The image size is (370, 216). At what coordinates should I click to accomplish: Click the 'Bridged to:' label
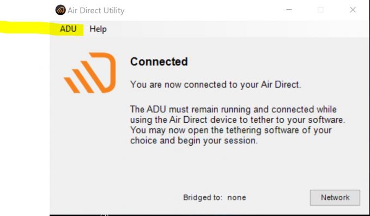pos(203,197)
